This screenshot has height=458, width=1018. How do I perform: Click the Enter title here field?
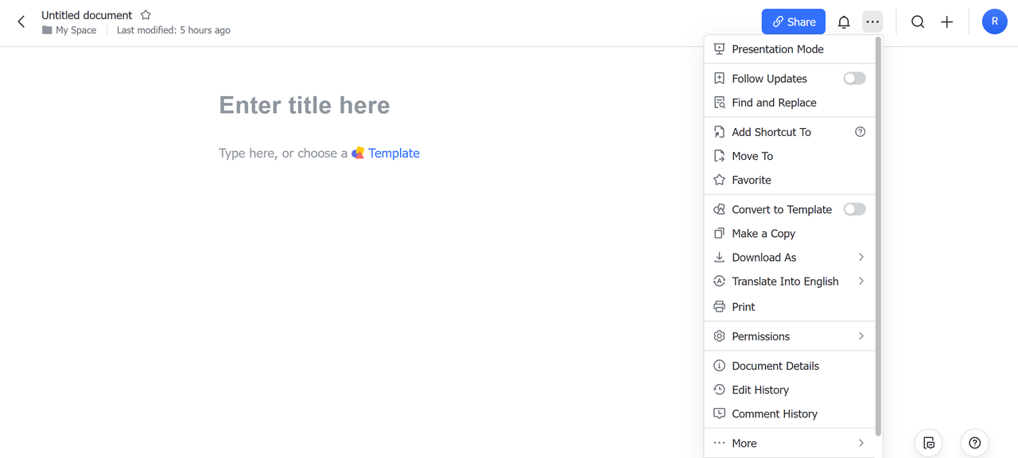click(305, 105)
